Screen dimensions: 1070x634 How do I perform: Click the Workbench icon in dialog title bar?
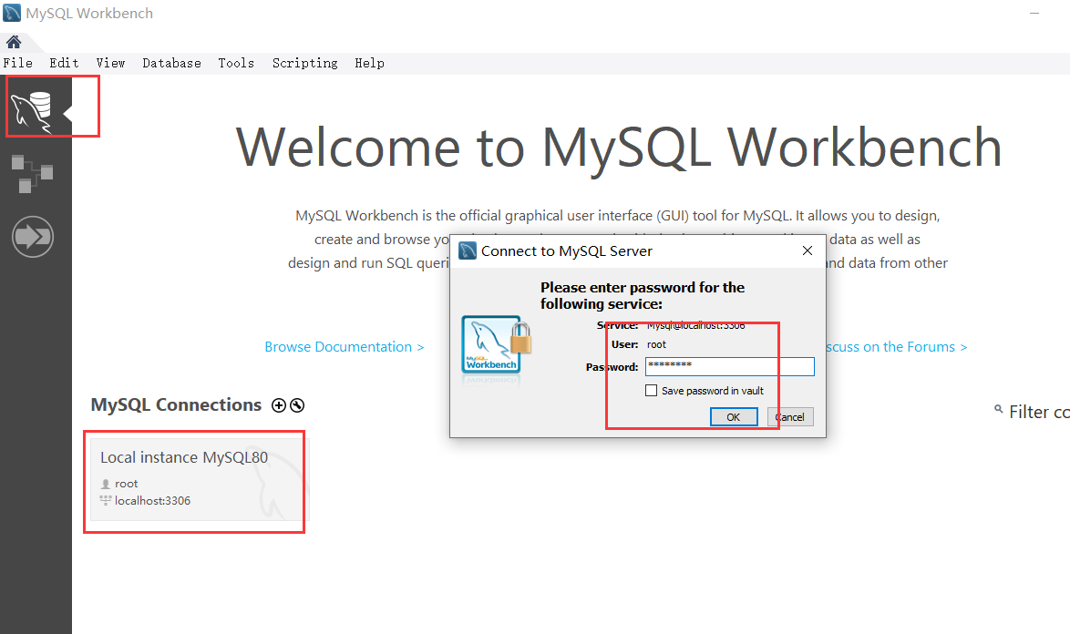(468, 251)
